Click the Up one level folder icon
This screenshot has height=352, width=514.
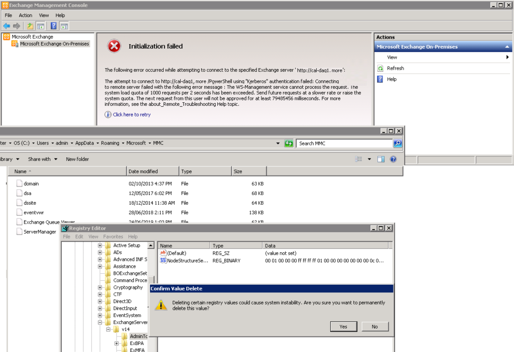click(x=30, y=26)
